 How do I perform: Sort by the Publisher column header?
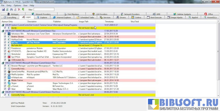(x=57, y=21)
